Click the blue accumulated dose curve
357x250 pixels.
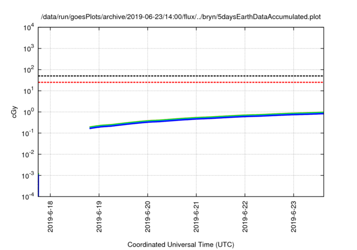[x=206, y=118]
